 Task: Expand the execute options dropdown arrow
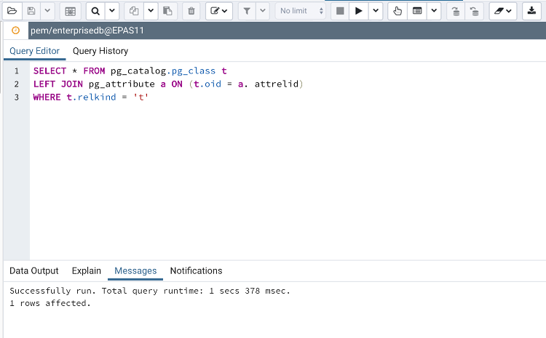(376, 11)
